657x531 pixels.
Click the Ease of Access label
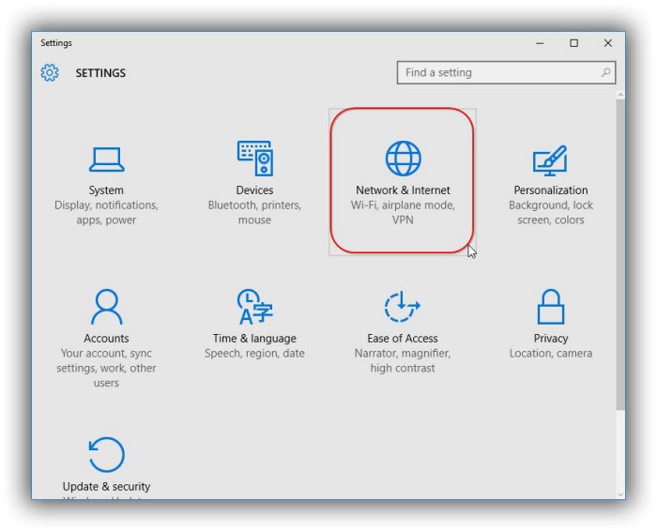point(403,339)
